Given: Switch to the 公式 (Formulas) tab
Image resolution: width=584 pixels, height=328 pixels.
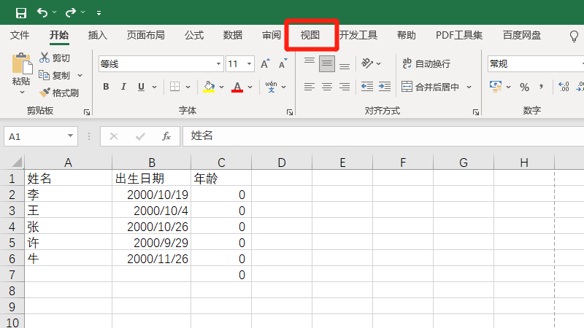Looking at the screenshot, I should coord(194,35).
